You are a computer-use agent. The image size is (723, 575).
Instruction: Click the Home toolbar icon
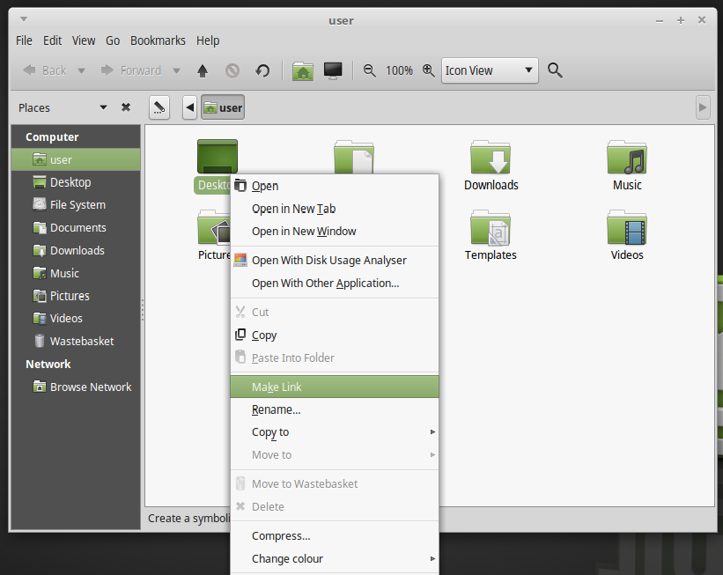(x=302, y=70)
